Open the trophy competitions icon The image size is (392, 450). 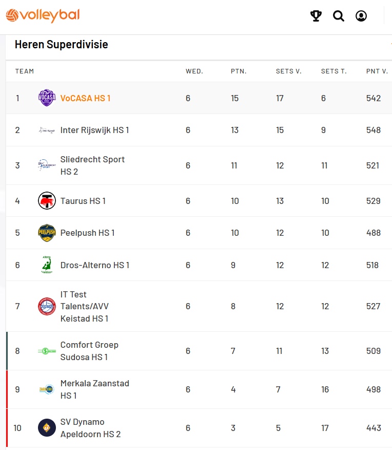316,16
